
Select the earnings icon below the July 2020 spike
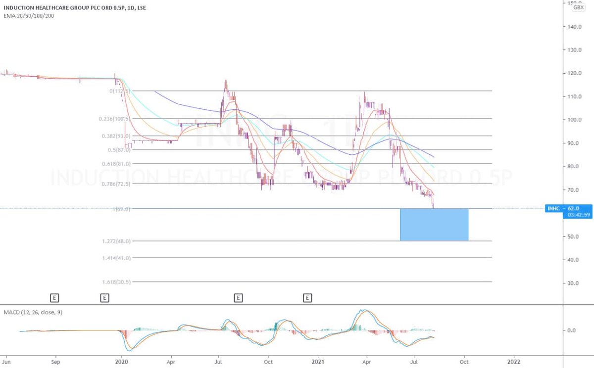pos(238,298)
